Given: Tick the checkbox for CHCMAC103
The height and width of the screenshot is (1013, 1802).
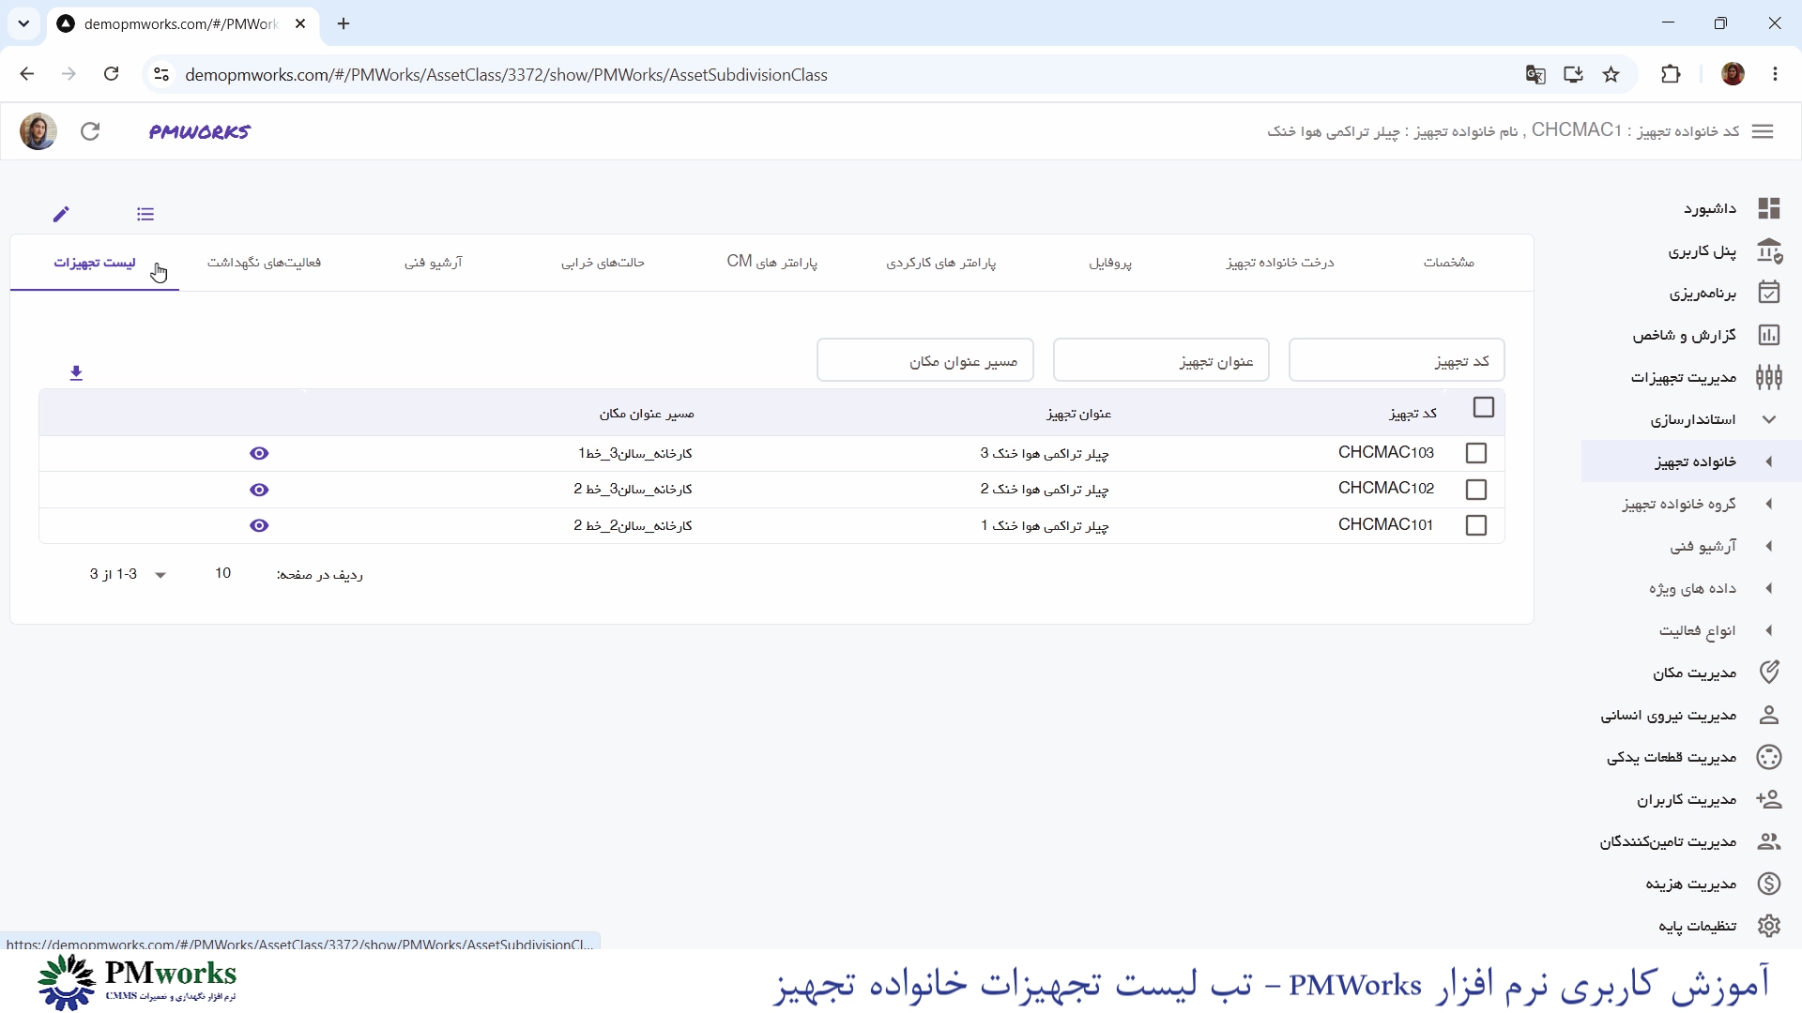Looking at the screenshot, I should pyautogui.click(x=1476, y=453).
